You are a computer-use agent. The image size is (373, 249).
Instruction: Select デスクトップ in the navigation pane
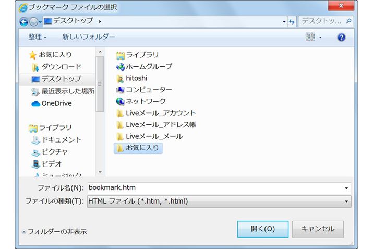tap(57, 79)
